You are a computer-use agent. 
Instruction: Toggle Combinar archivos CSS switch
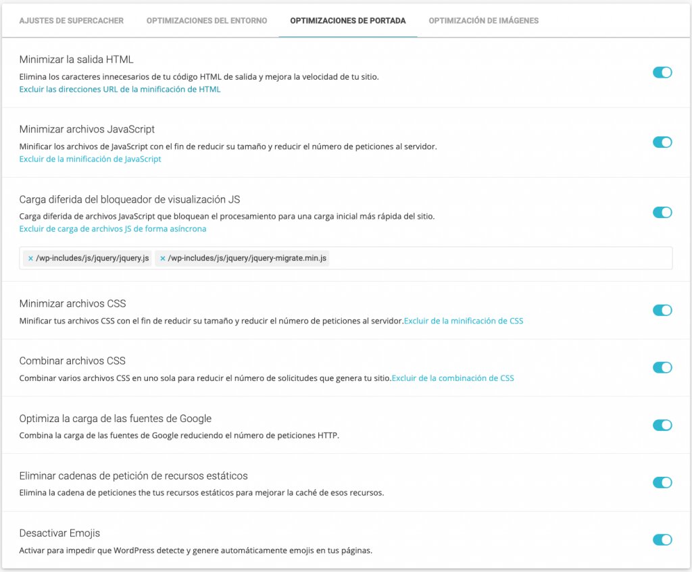coord(662,367)
